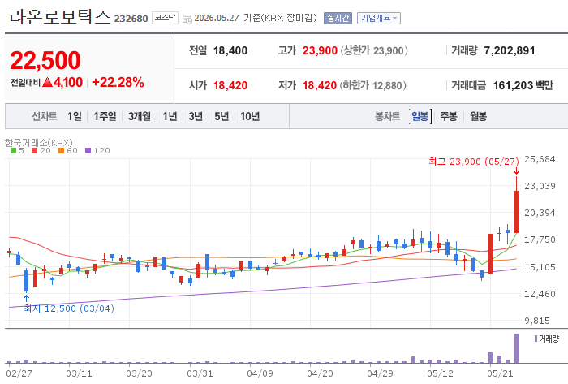The height and width of the screenshot is (384, 568).
Task: Select the 일봉 daily candle tab
Action: click(420, 116)
